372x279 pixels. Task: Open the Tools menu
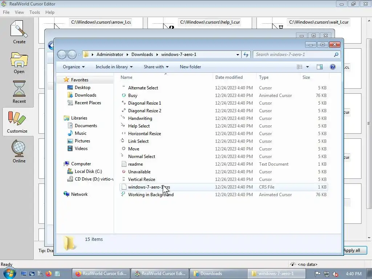coord(35,12)
